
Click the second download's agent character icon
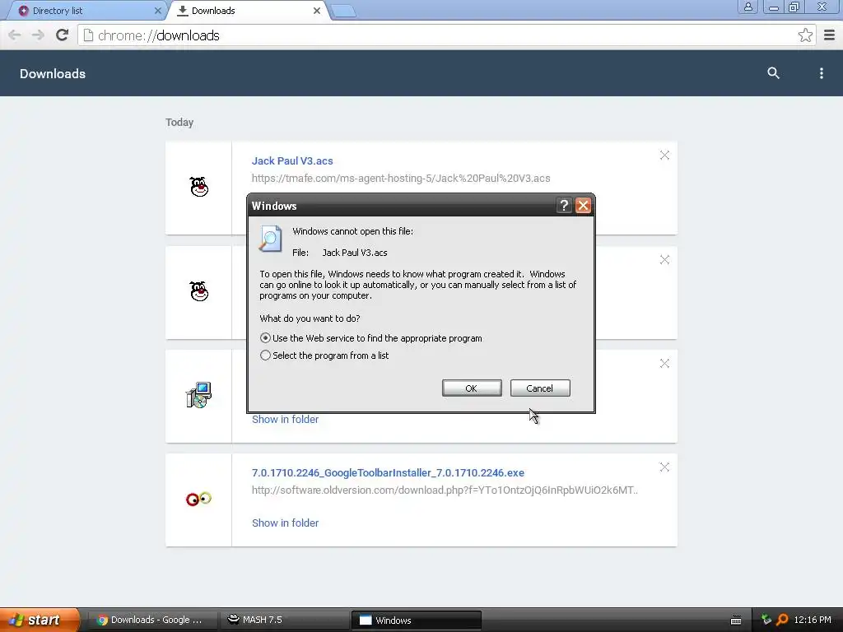pyautogui.click(x=199, y=291)
